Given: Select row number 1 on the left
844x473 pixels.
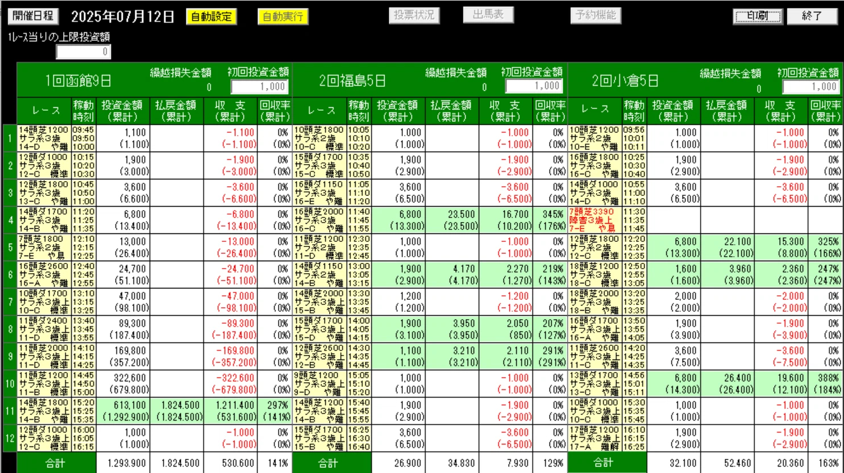Looking at the screenshot, I should coord(10,138).
